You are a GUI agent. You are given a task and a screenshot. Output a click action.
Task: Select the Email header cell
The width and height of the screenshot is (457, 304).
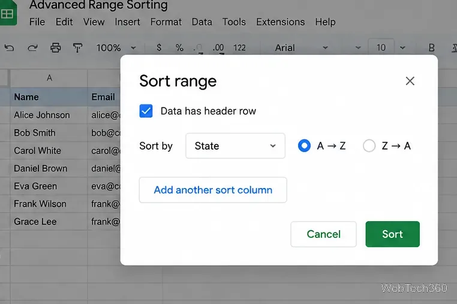pos(104,97)
